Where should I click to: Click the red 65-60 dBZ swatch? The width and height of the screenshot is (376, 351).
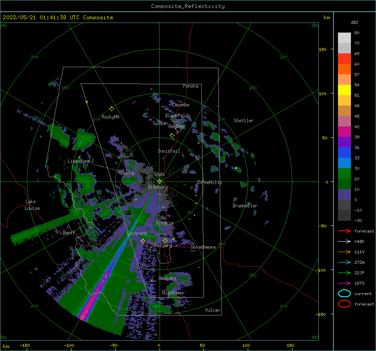coord(344,59)
